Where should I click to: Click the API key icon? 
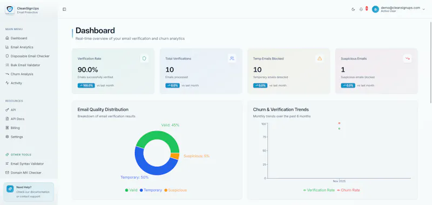[x=7, y=110]
